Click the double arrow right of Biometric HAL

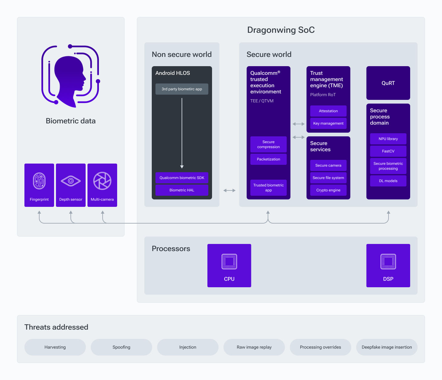(229, 190)
